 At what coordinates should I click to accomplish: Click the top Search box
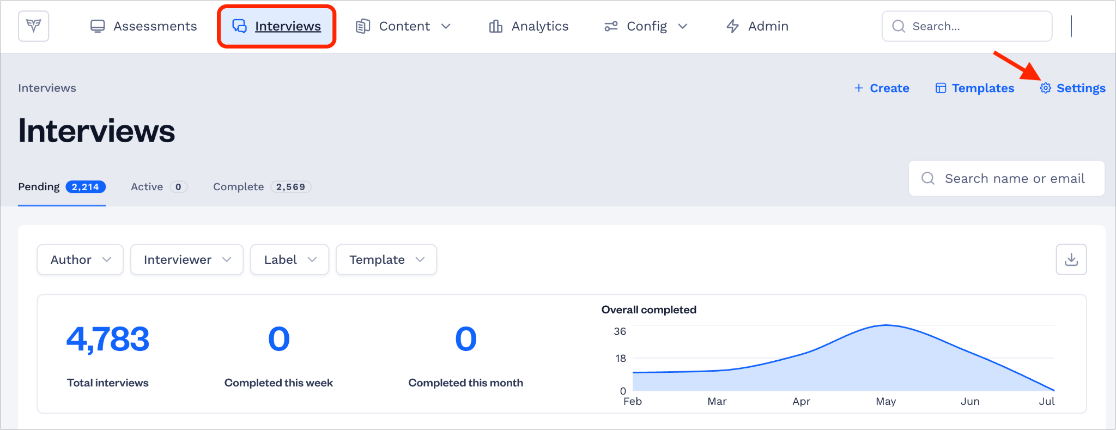pos(967,26)
